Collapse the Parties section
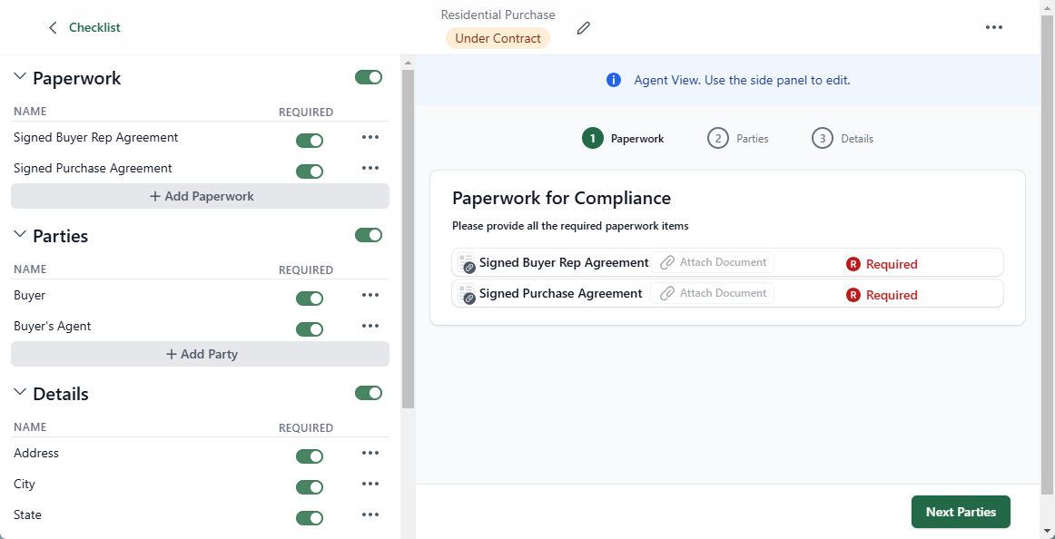1055x539 pixels. pos(18,235)
